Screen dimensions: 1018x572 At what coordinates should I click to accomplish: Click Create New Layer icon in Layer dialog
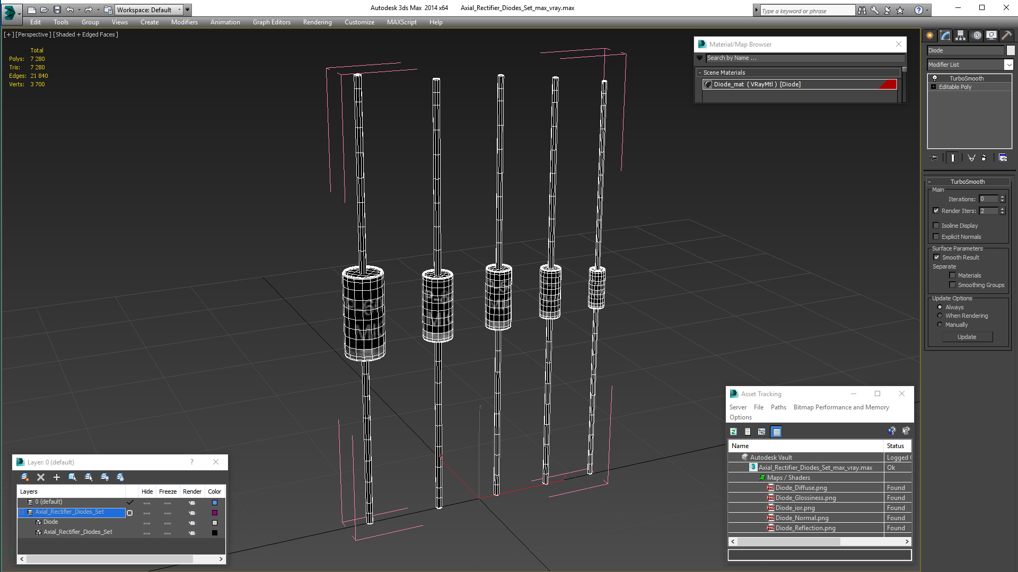25,477
